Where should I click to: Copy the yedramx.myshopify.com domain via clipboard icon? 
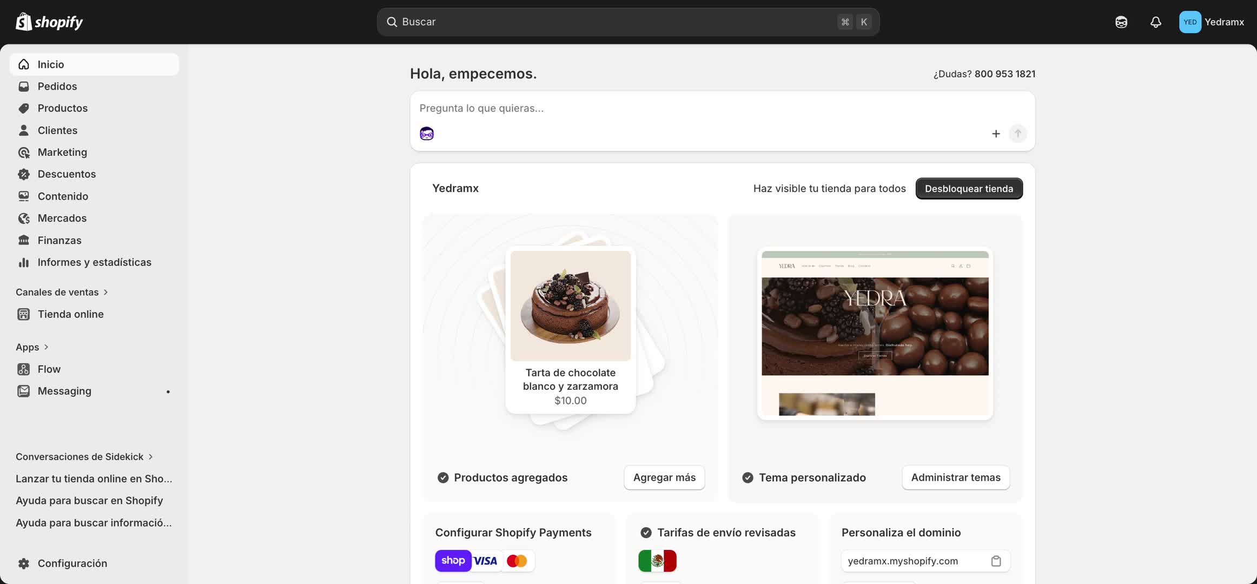coord(996,561)
